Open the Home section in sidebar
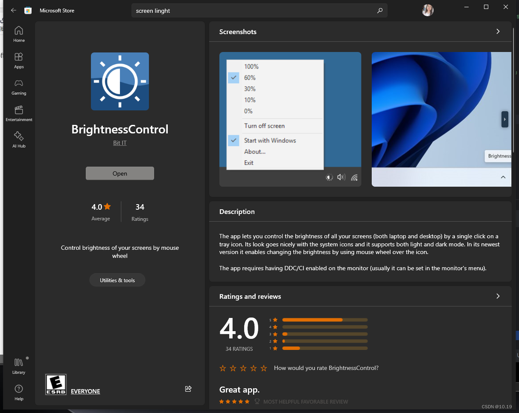The width and height of the screenshot is (519, 413). click(19, 34)
